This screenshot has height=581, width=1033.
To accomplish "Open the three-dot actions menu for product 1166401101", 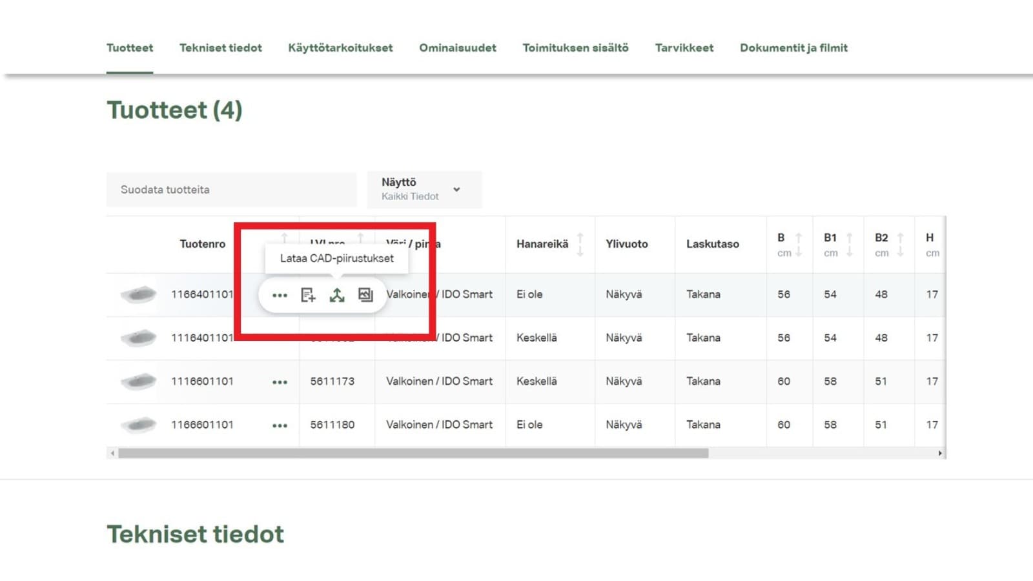I will click(x=280, y=295).
